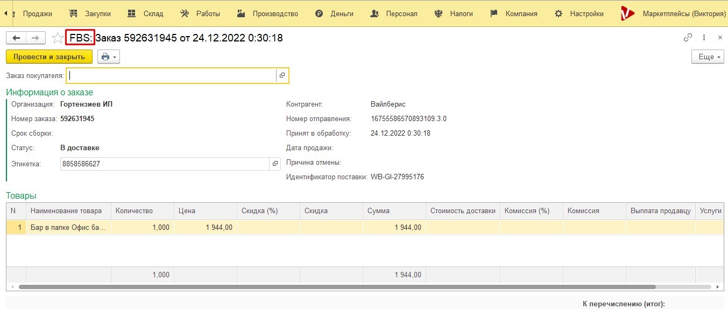Screen dimensions: 728x309
Task: Click the shopping cart Закупки icon
Action: (74, 13)
